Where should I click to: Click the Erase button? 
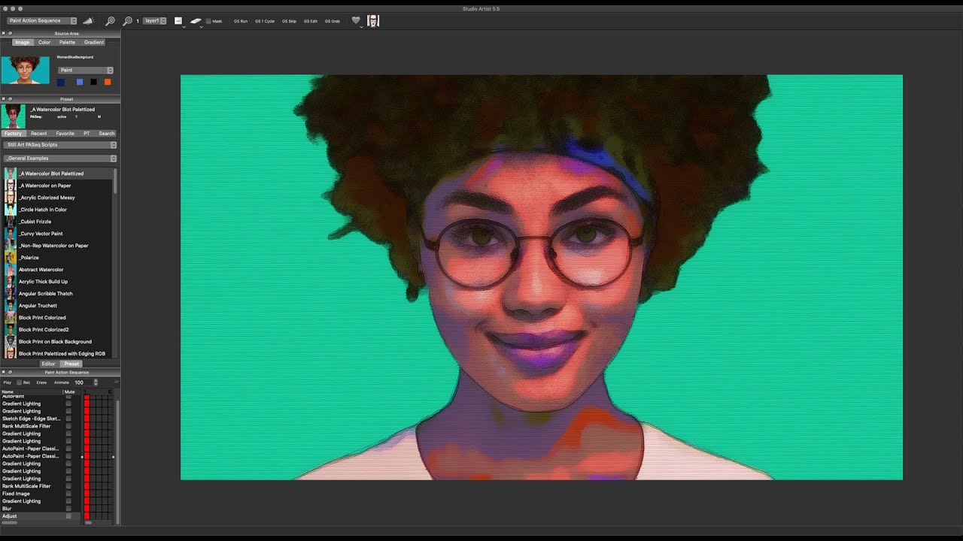pos(41,382)
